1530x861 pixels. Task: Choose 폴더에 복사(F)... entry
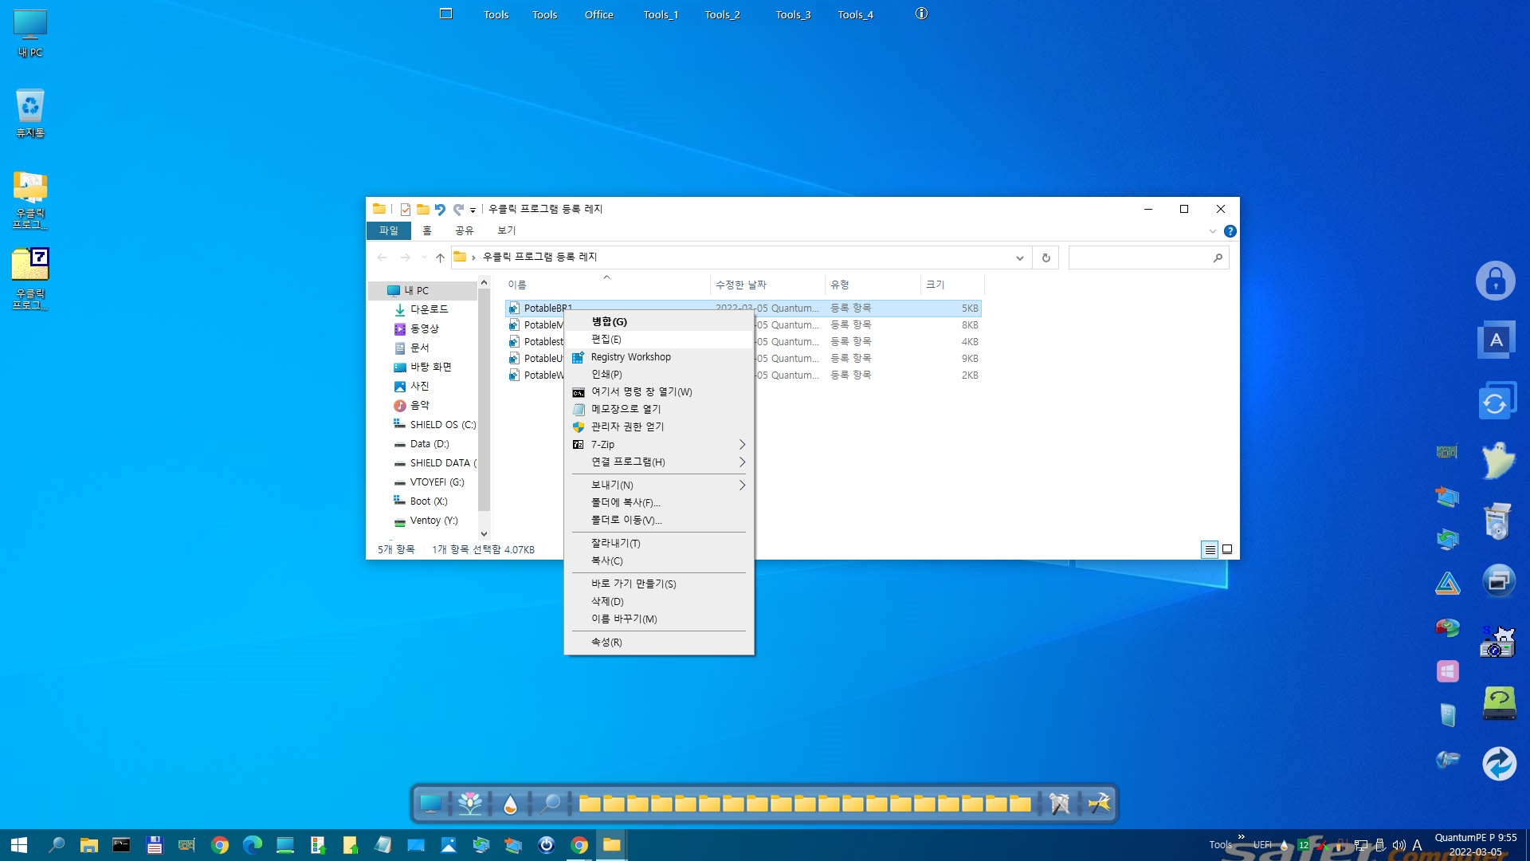click(659, 502)
